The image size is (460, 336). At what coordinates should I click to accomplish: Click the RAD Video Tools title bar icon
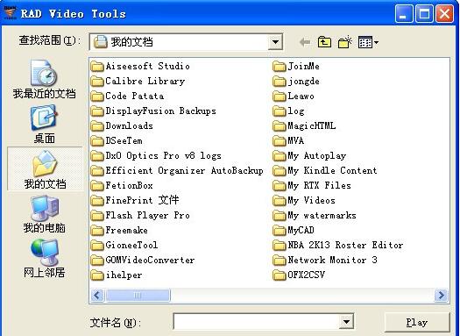tap(10, 12)
